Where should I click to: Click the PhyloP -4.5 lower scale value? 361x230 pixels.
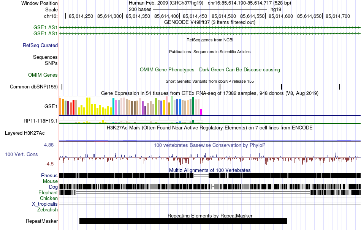point(49,164)
